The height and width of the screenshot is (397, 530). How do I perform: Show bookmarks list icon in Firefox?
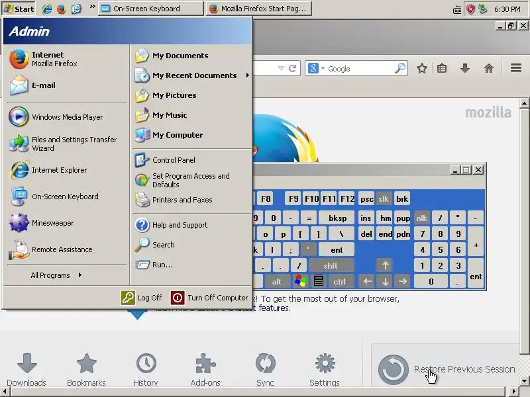coord(442,69)
